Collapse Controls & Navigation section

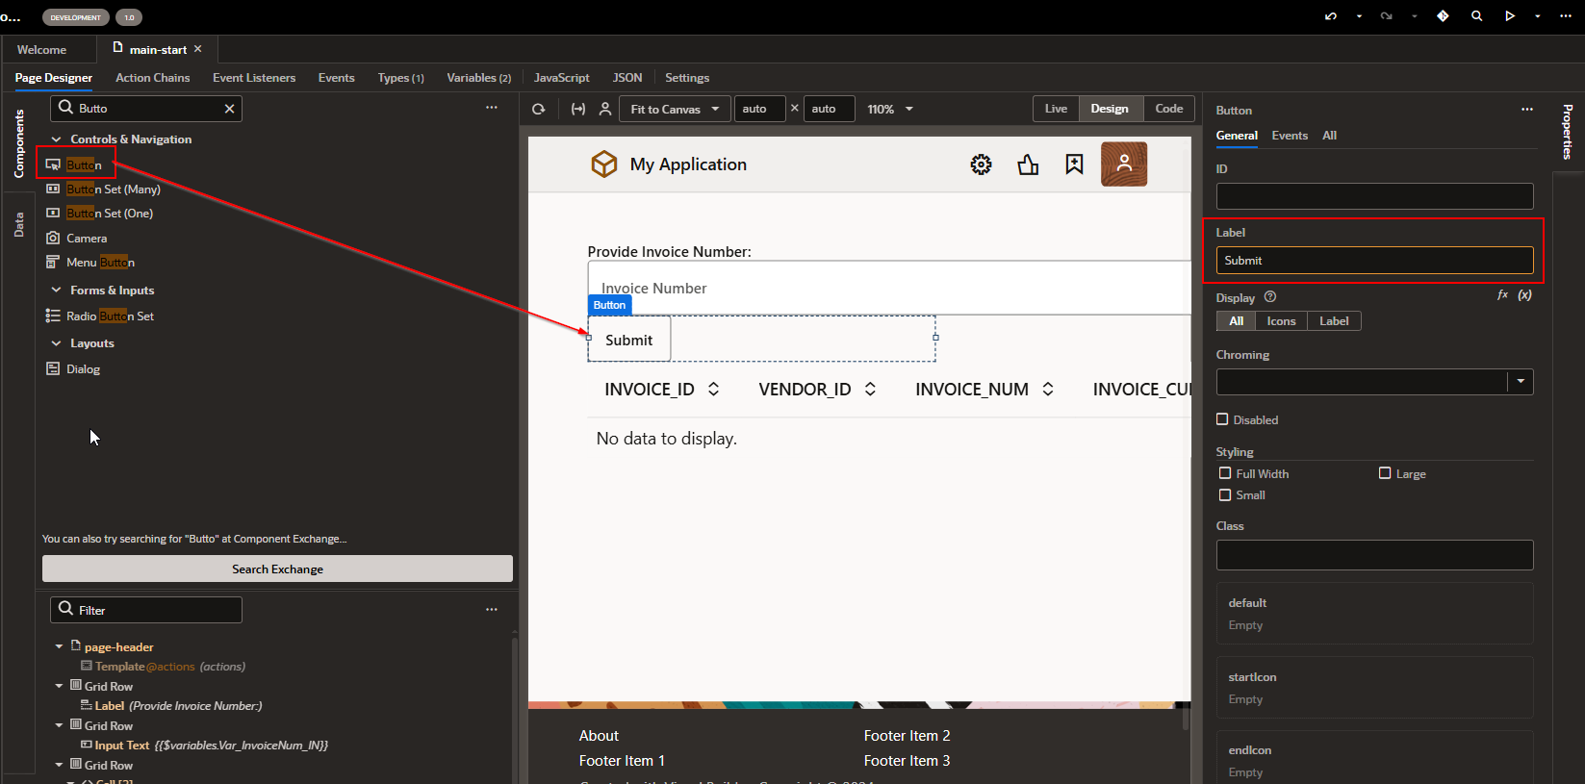pyautogui.click(x=56, y=139)
